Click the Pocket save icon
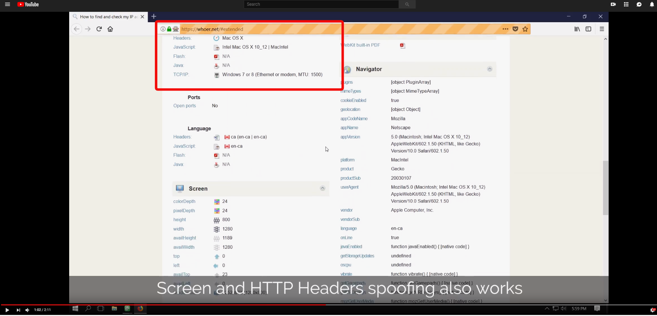The image size is (657, 316). click(515, 29)
